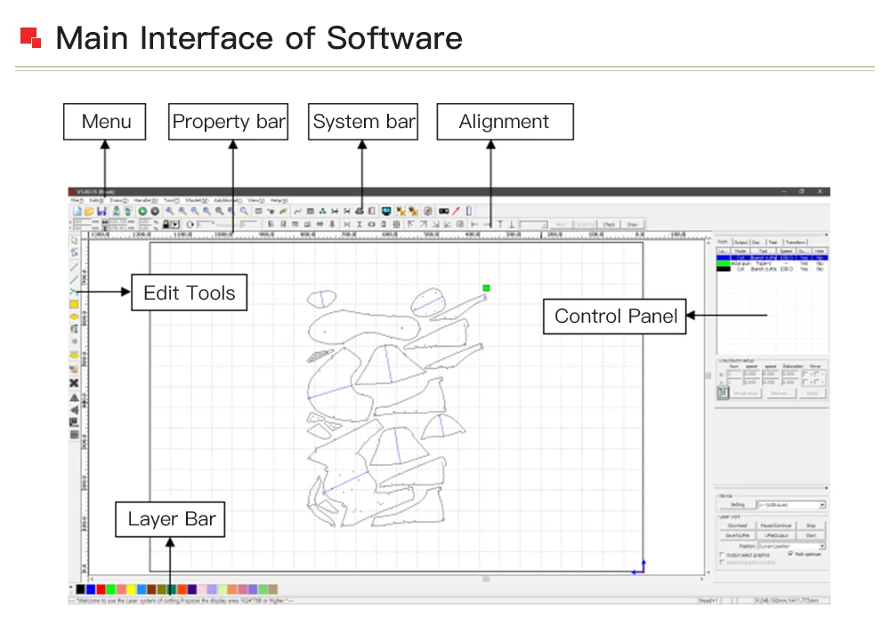Screen dimensions: 890x625
Task: Click the T-shaped align top icon
Action: pyautogui.click(x=500, y=225)
